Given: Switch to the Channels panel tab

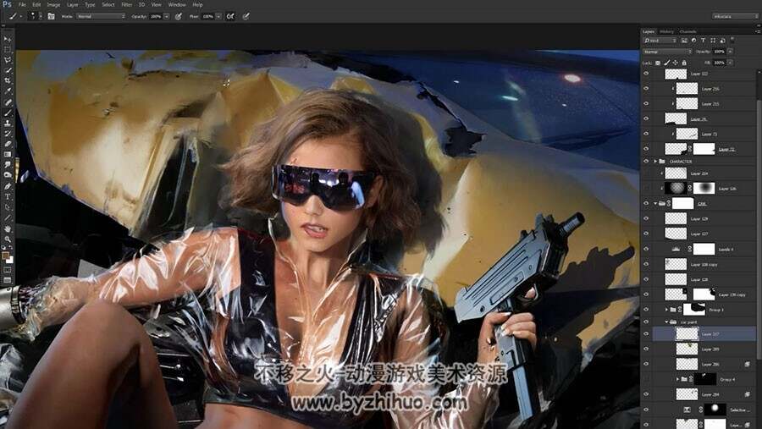Looking at the screenshot, I should [687, 31].
